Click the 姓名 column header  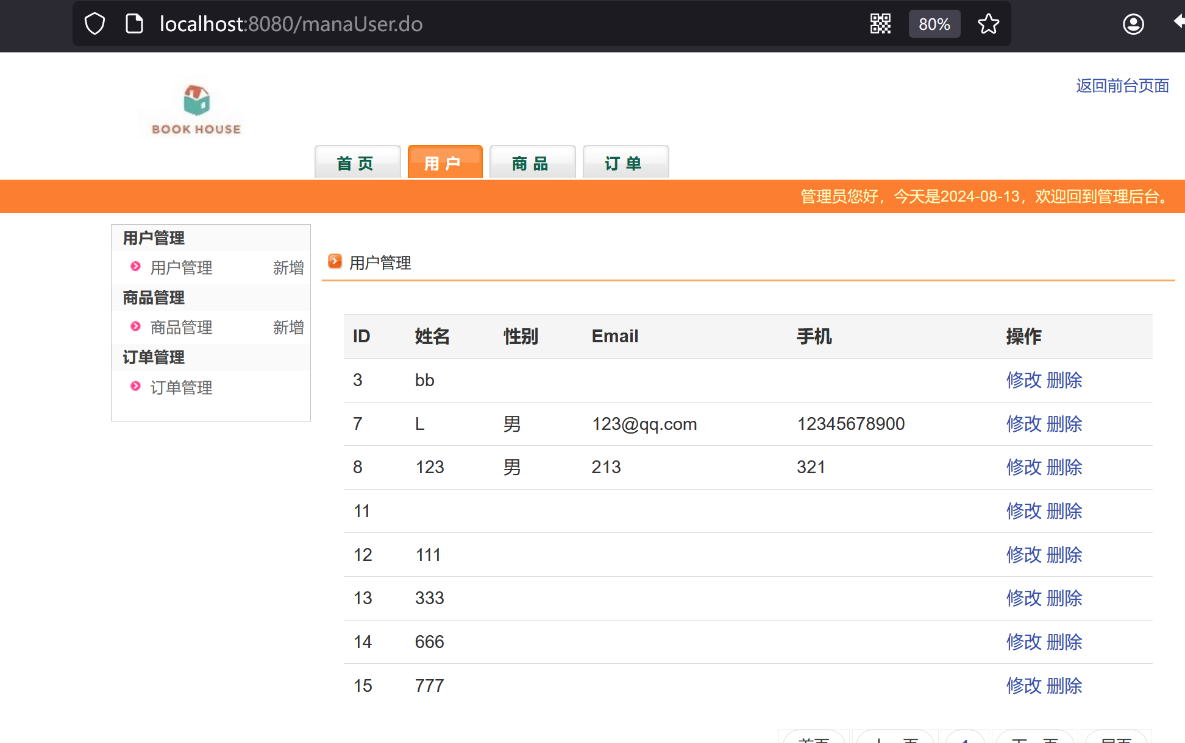coord(432,336)
